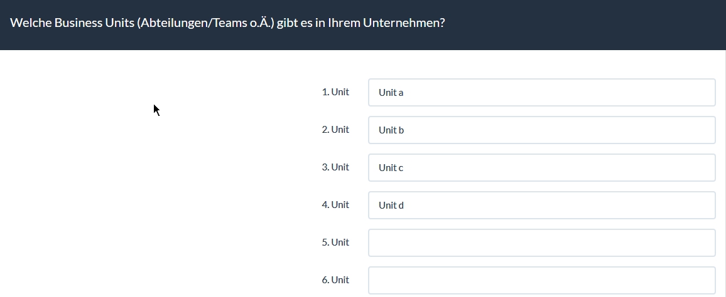This screenshot has width=726, height=297.
Task: Click the 'Welche Business Units' question heading
Action: [x=72, y=23]
